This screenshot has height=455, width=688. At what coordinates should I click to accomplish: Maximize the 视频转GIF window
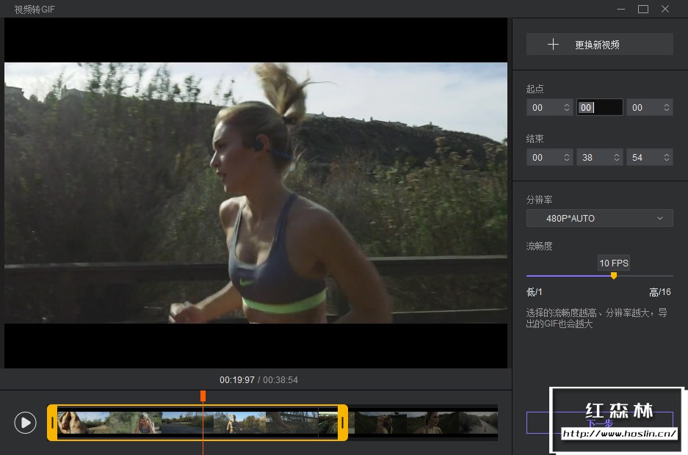(x=643, y=10)
